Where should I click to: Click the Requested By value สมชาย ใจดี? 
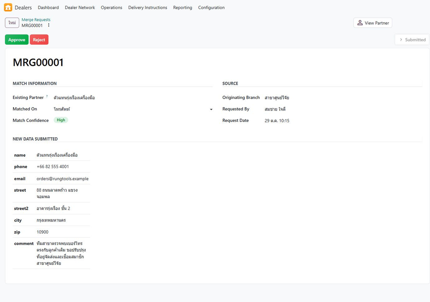pos(275,109)
